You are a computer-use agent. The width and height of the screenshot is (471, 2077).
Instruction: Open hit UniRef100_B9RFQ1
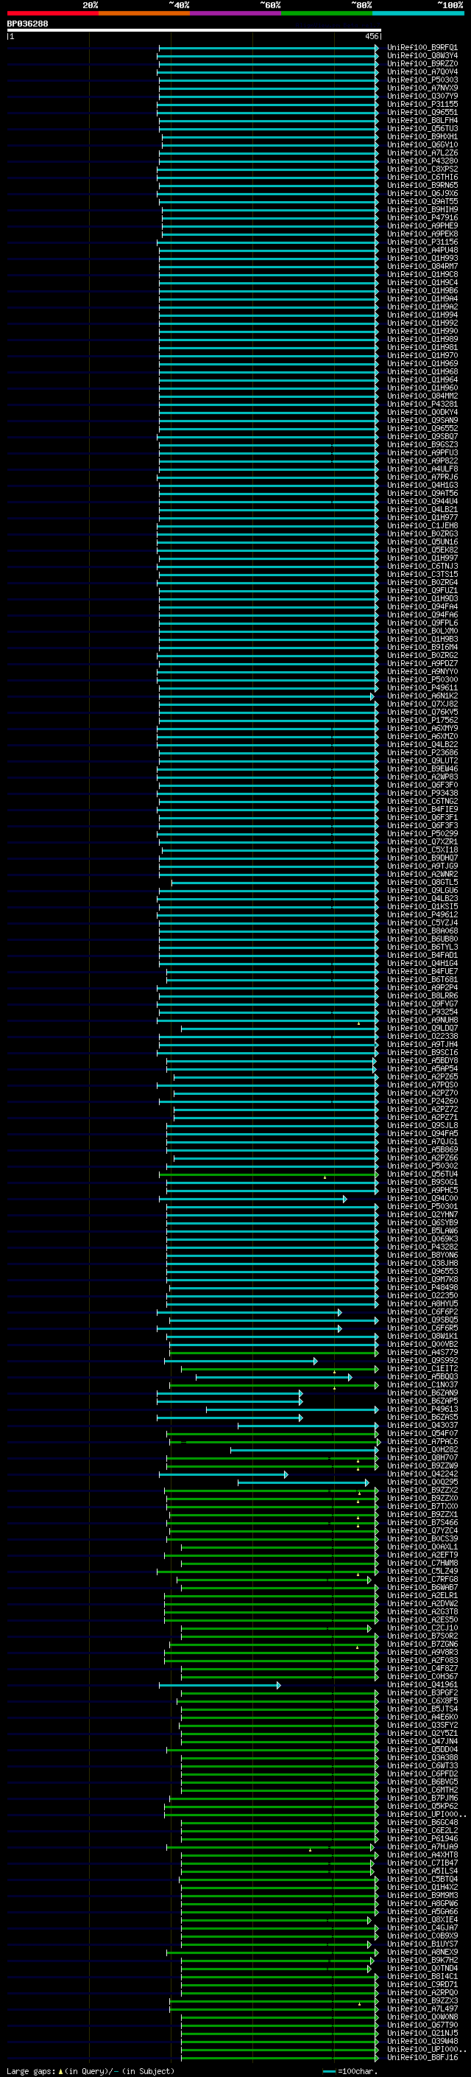(422, 48)
